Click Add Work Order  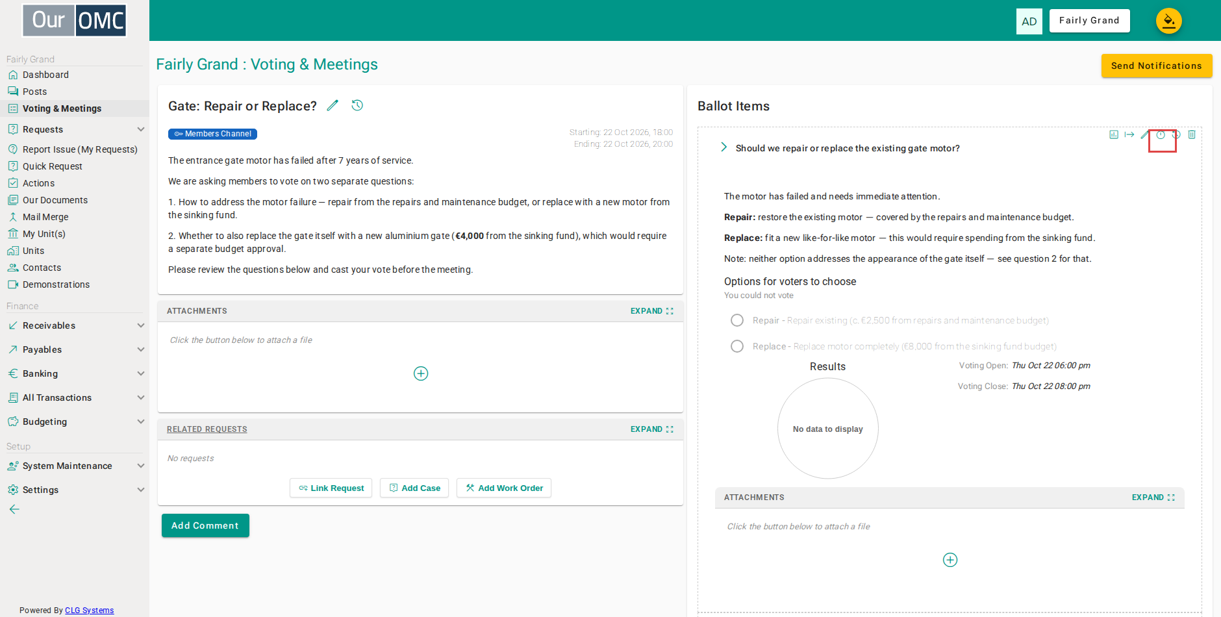(x=504, y=488)
